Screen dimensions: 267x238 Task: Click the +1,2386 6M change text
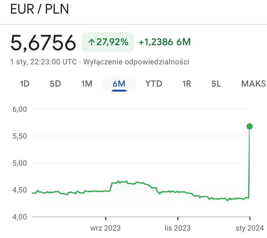click(164, 42)
